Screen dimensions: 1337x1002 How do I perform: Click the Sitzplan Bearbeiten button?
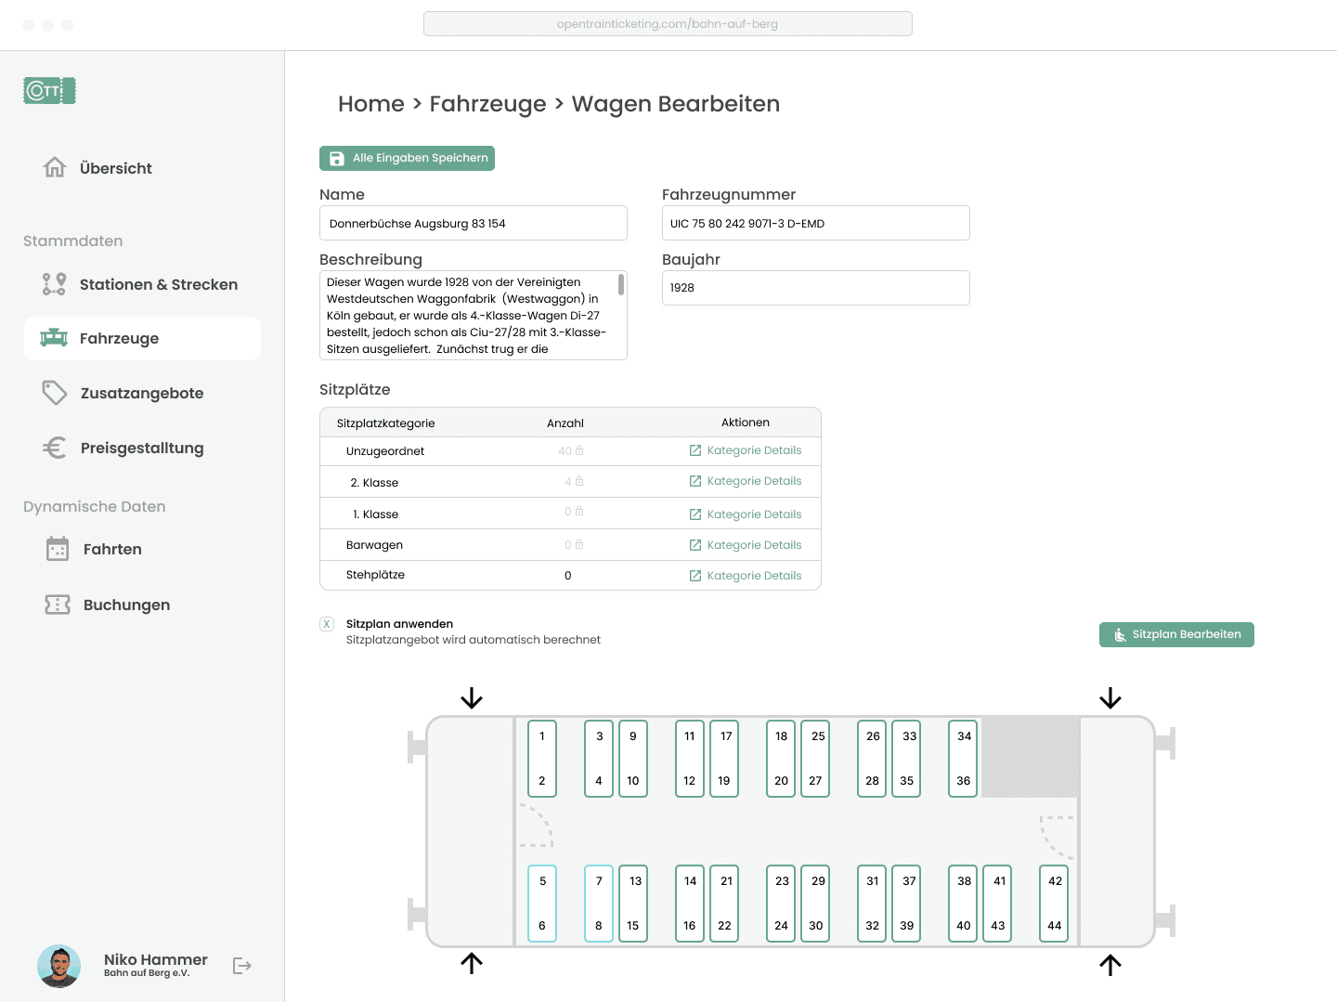(1176, 634)
